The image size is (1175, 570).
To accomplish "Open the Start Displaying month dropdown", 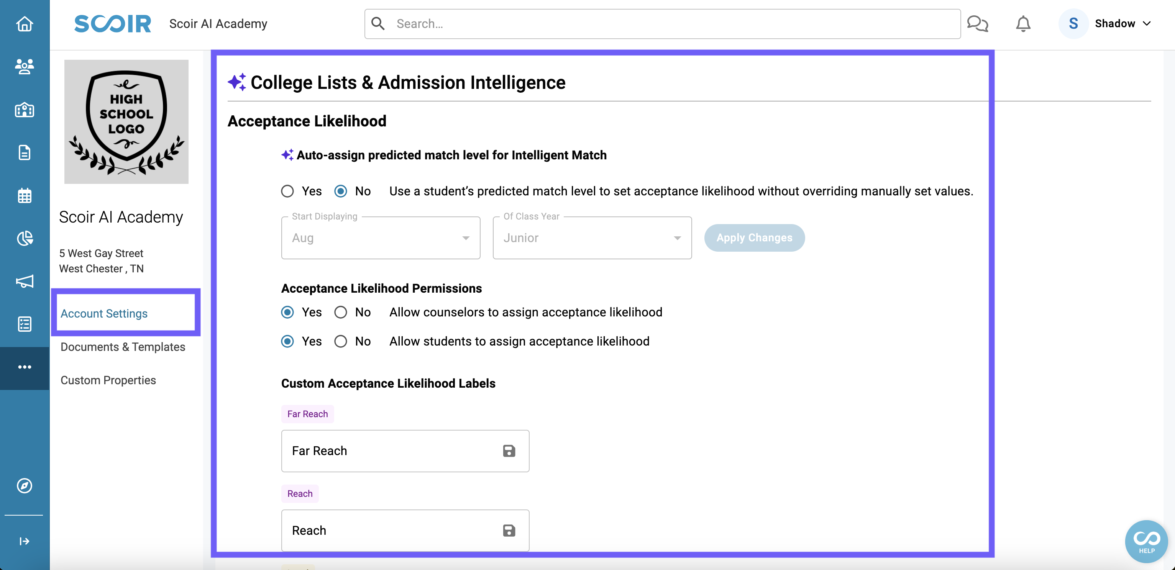I will pyautogui.click(x=466, y=237).
